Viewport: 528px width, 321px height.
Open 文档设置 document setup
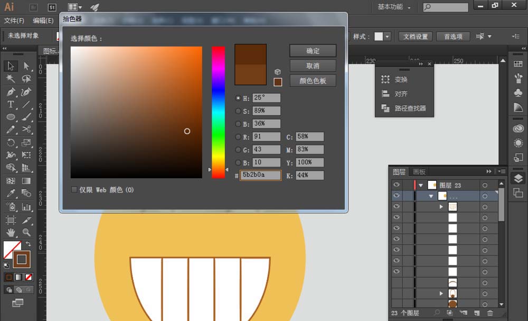pos(416,36)
